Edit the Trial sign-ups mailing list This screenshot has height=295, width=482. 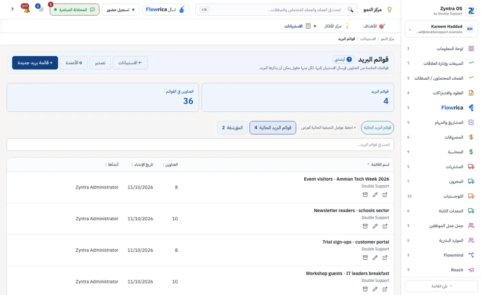pos(375,258)
